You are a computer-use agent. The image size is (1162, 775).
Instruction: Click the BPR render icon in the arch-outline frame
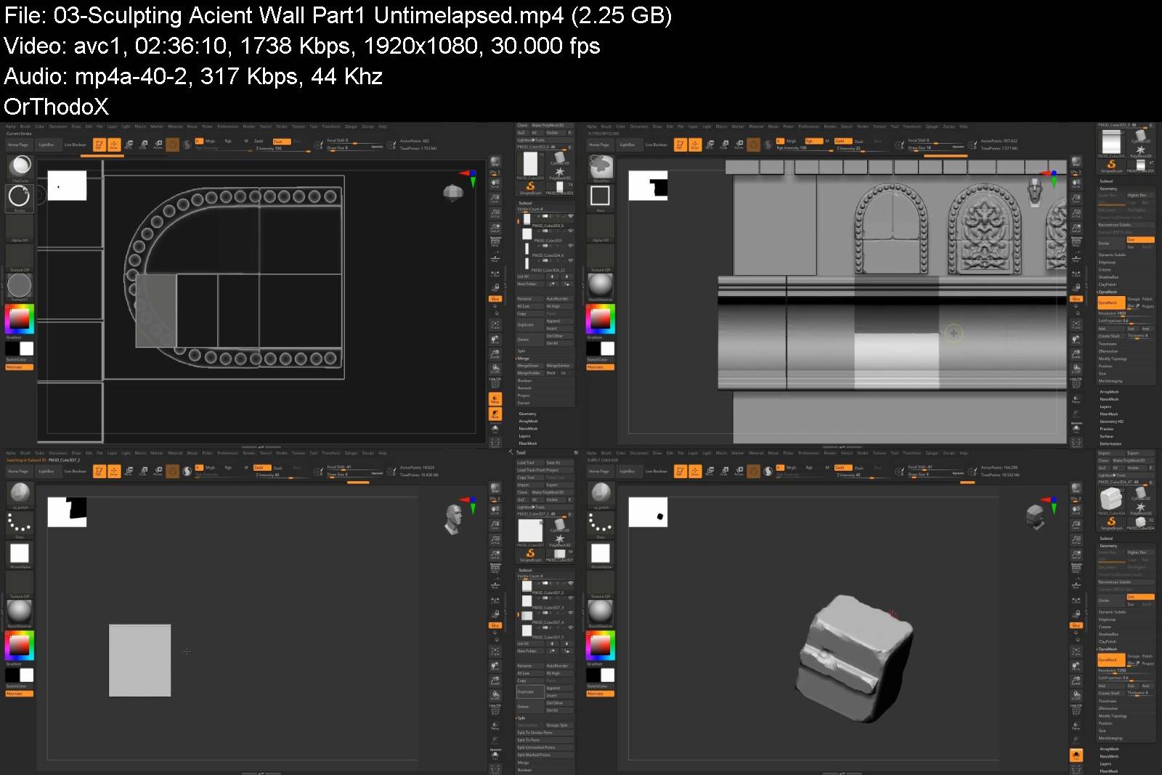point(495,162)
